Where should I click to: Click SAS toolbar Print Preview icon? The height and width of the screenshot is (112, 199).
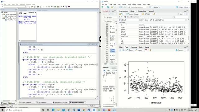[40, 7]
